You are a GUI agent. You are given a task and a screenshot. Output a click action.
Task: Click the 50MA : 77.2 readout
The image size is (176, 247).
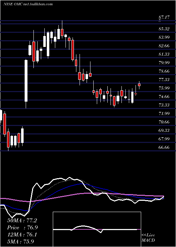(22, 221)
